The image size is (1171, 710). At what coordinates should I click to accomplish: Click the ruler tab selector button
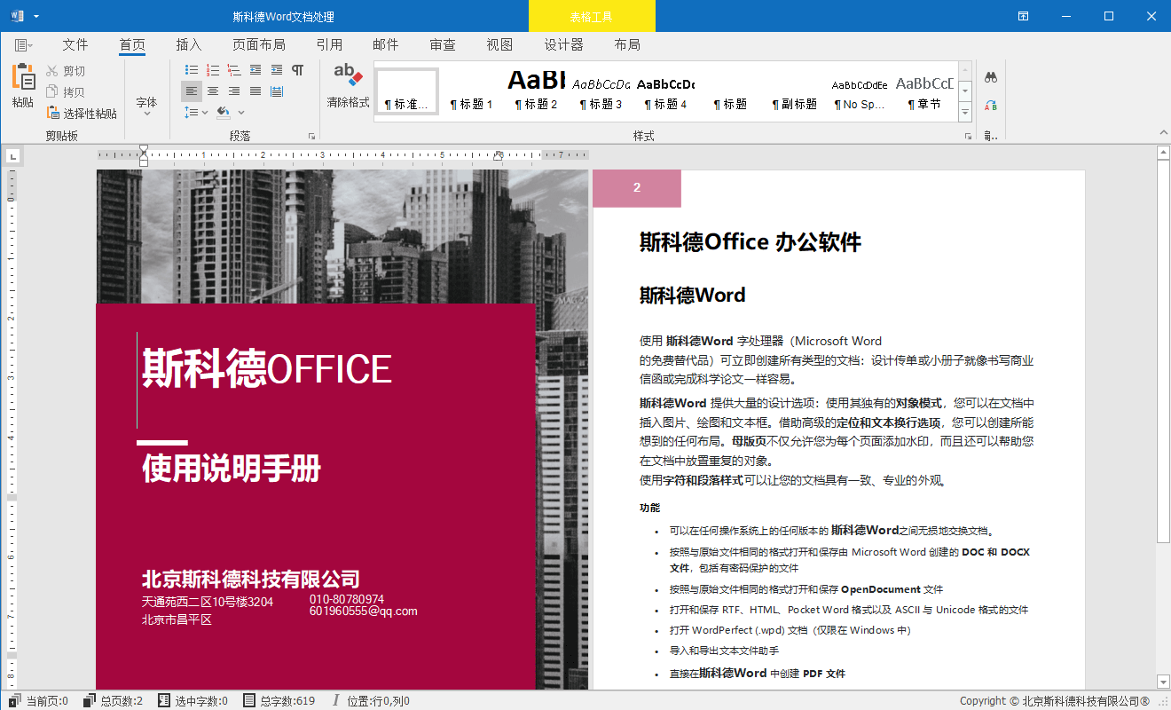click(12, 157)
